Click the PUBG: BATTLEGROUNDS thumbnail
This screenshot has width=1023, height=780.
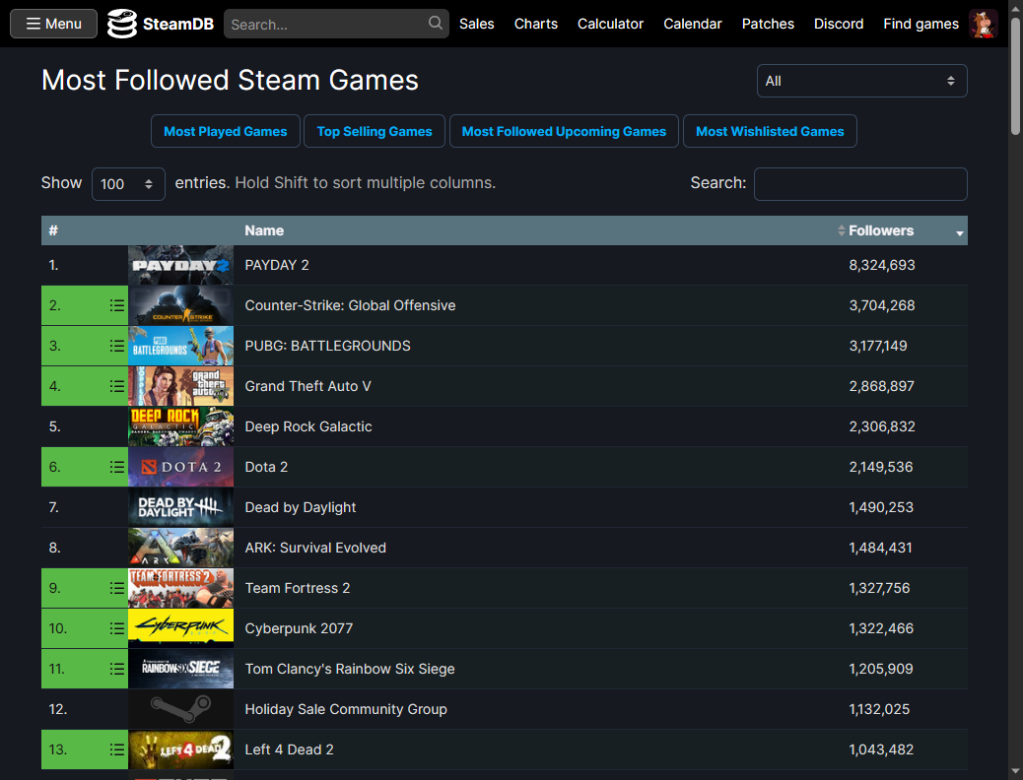click(x=180, y=346)
